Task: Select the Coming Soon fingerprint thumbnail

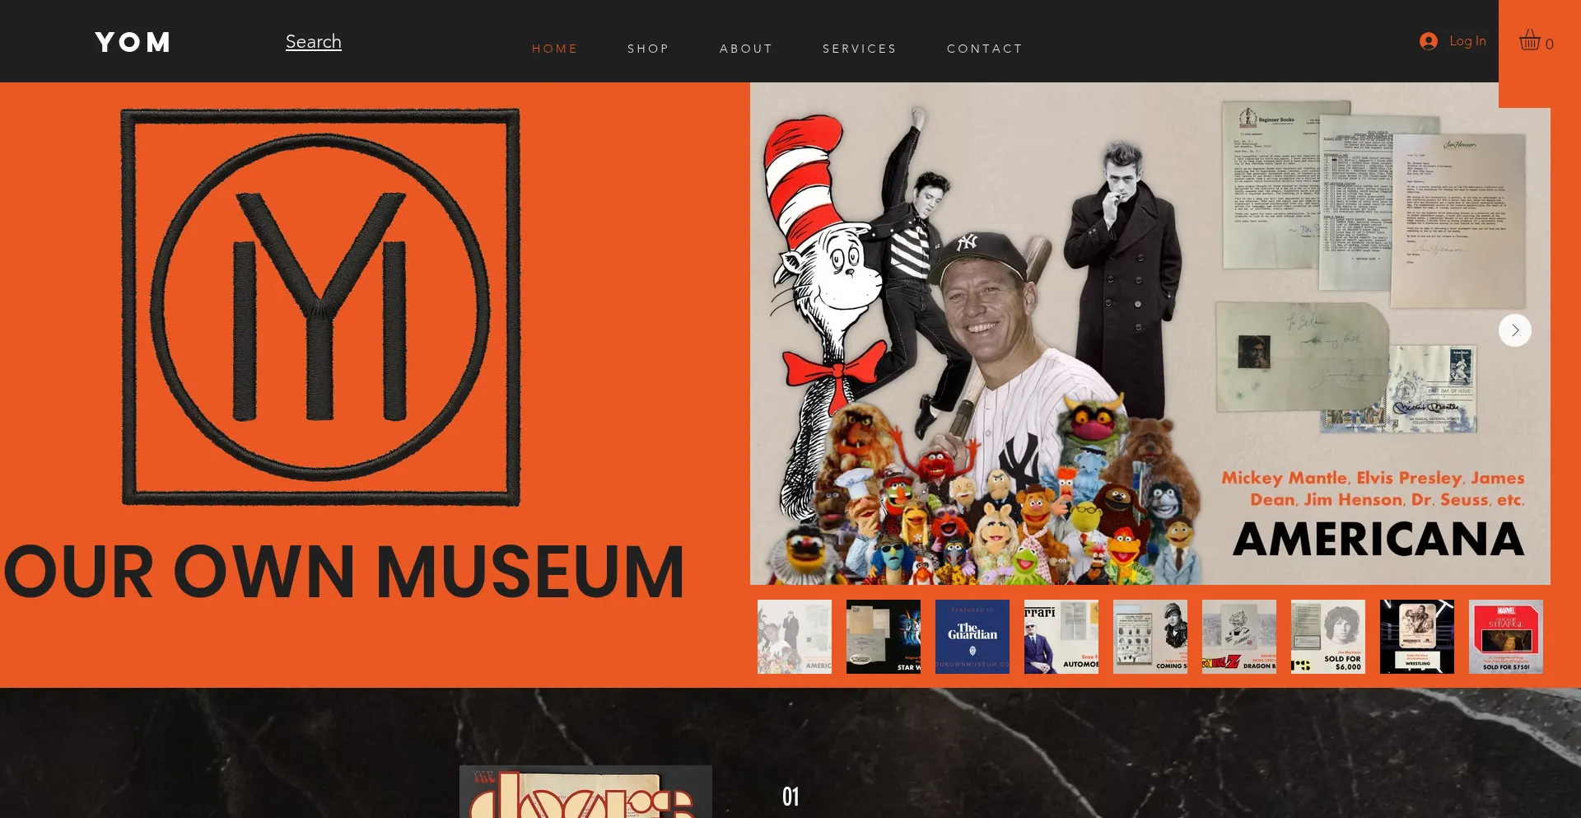Action: (x=1150, y=637)
